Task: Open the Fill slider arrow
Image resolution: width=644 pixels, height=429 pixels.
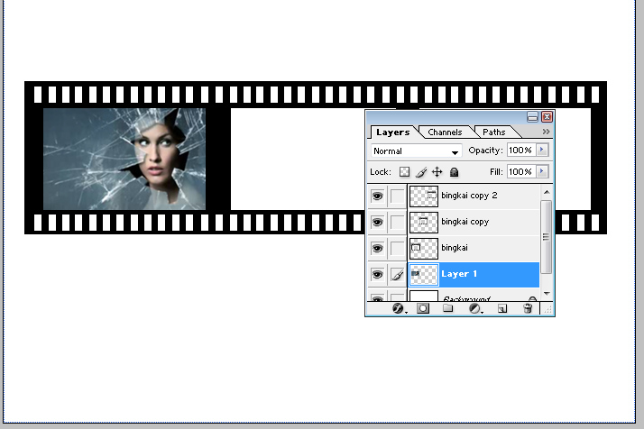Action: (x=542, y=171)
